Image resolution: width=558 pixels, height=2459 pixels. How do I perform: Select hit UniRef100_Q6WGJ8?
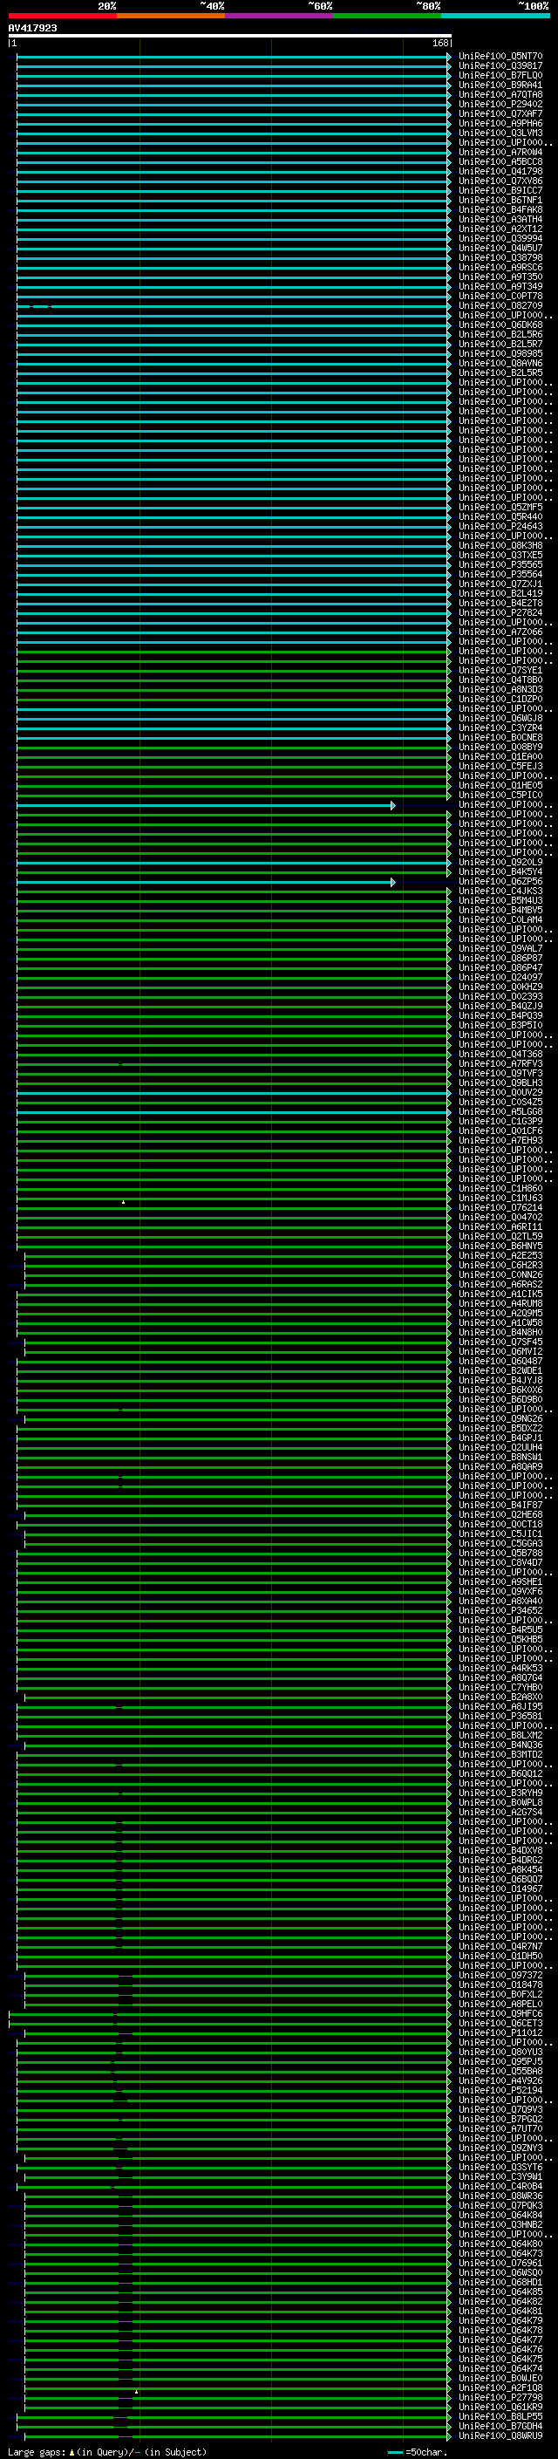tap(500, 718)
